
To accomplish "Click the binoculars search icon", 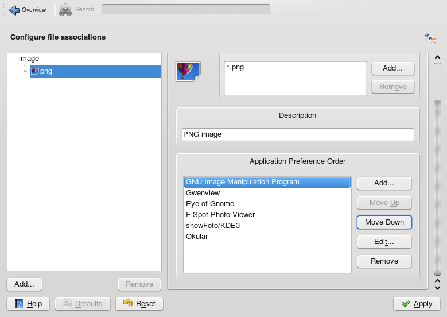I will pyautogui.click(x=65, y=10).
